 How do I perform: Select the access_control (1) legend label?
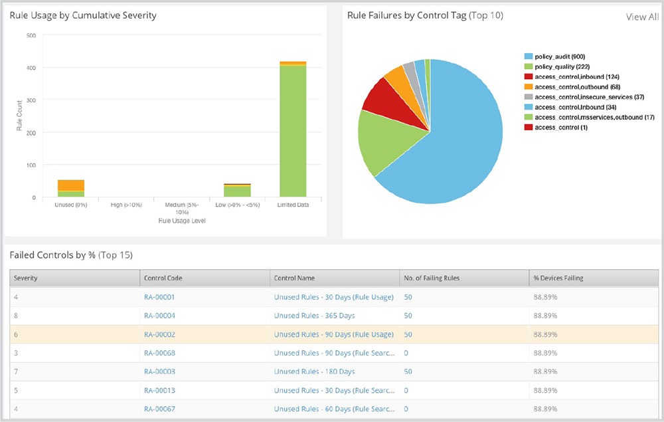561,128
